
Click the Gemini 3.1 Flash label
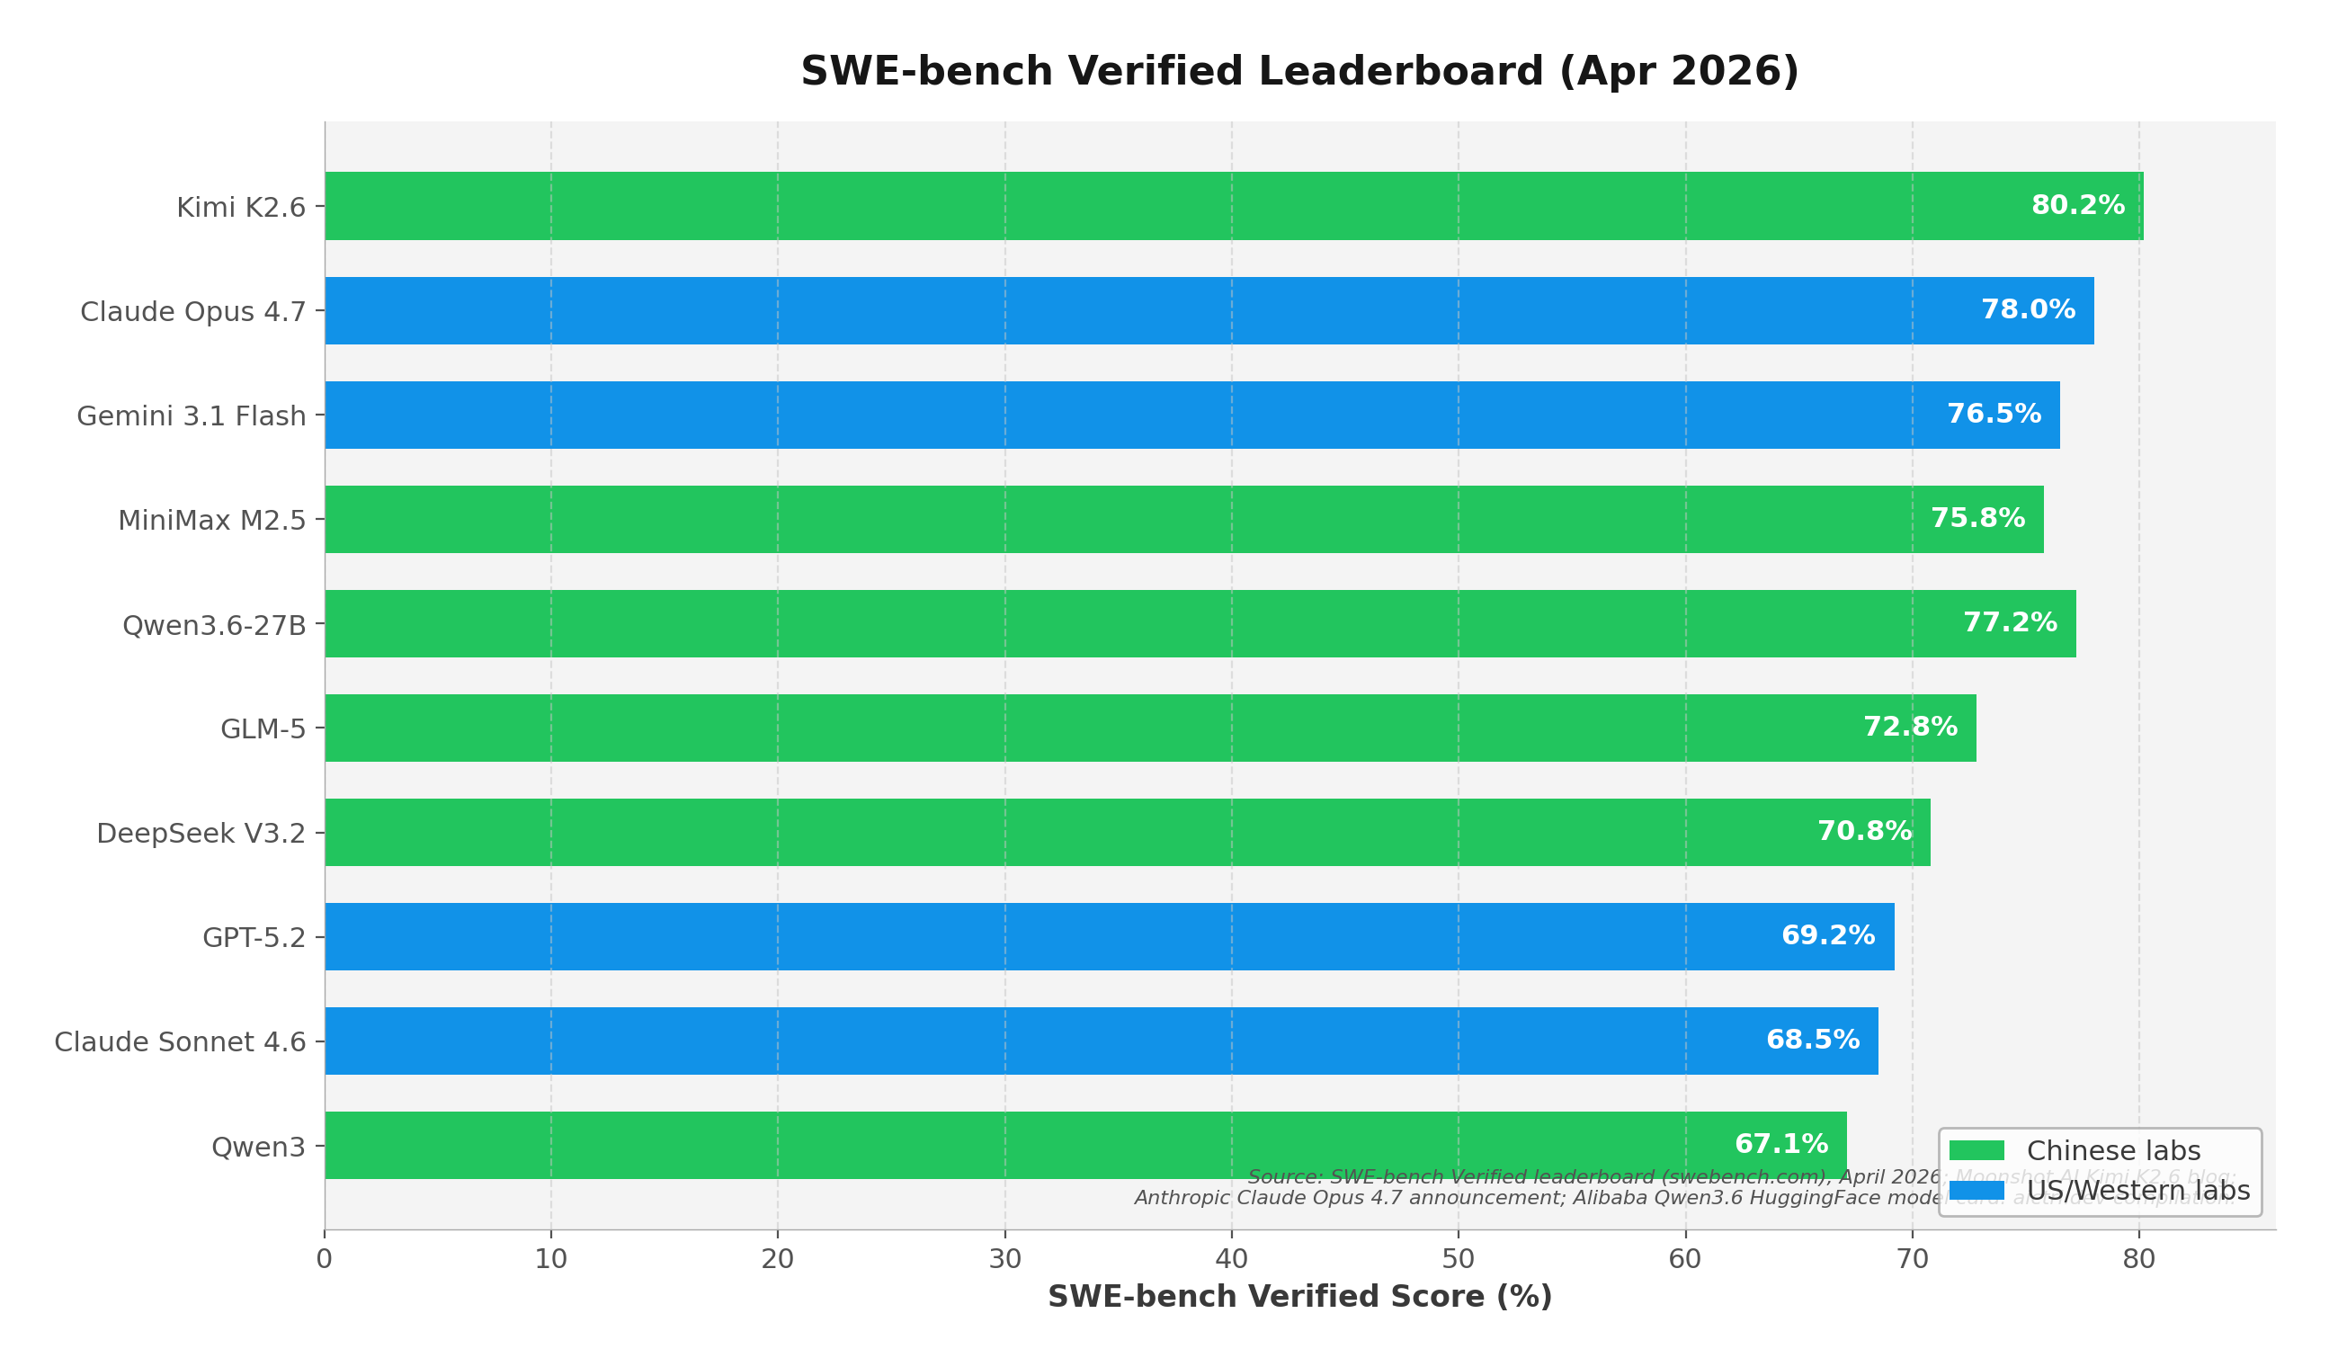192,417
